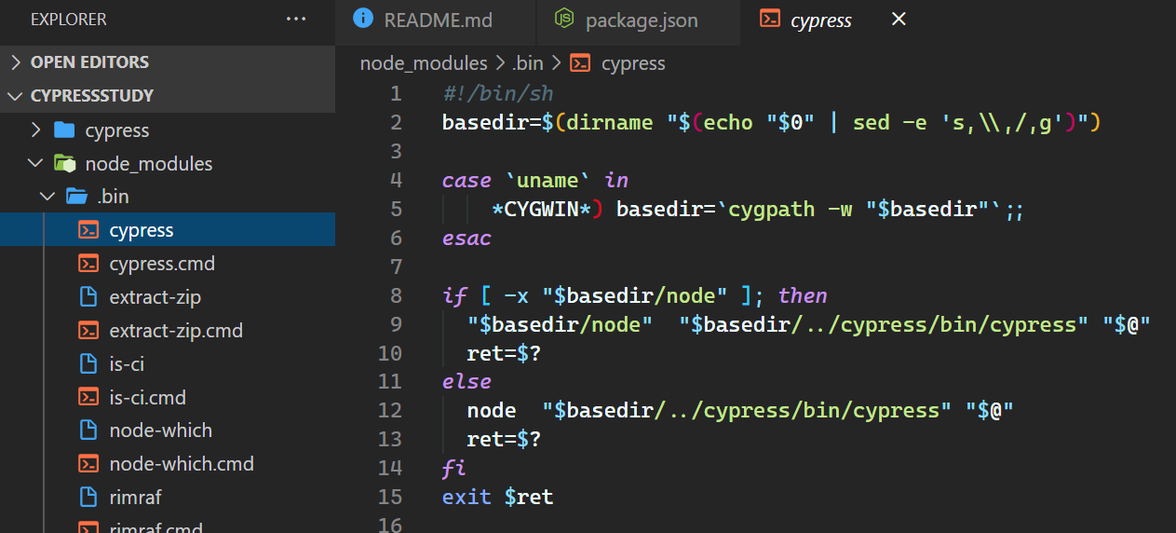
Task: Click the icon next to extract-zip.cmd
Action: 88,330
